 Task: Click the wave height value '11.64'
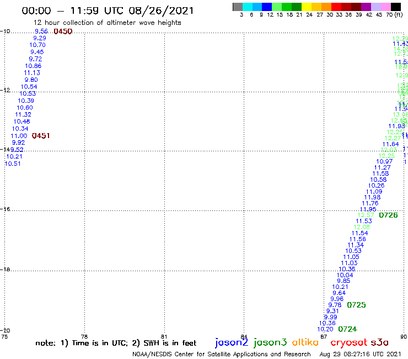390,144
